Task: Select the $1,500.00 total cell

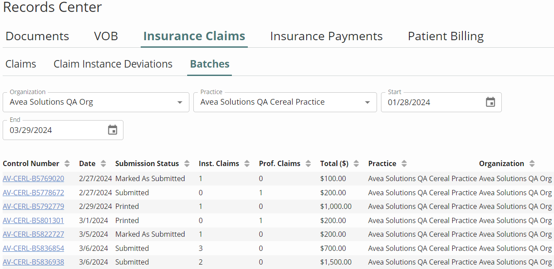Action: pyautogui.click(x=336, y=262)
